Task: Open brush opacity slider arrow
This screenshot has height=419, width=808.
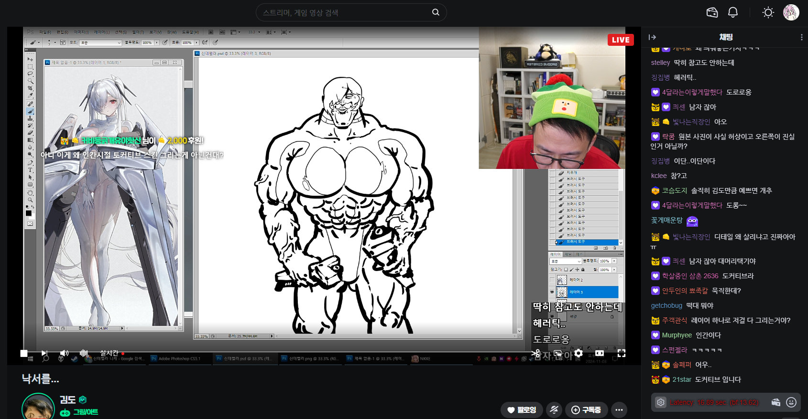Action: coord(156,42)
